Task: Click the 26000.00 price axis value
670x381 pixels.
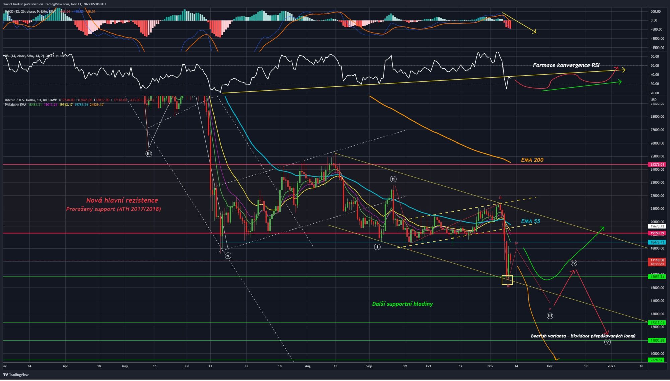Action: pos(657,143)
